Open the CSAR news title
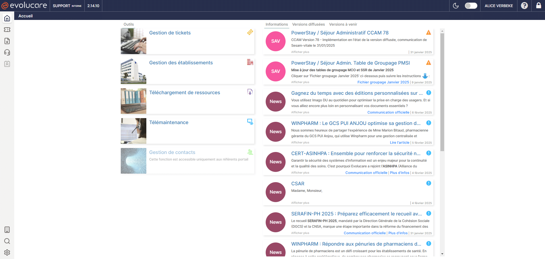Screen dimensions: 545x259 [x=298, y=184]
